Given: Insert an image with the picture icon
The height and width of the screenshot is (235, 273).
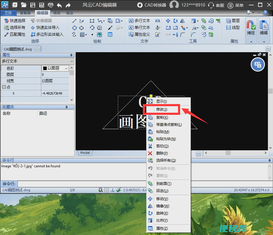Looking at the screenshot, I should (99, 35).
